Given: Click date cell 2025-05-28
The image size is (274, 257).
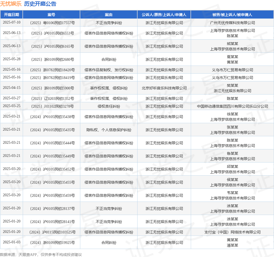Looking at the screenshot, I should coord(12,59).
